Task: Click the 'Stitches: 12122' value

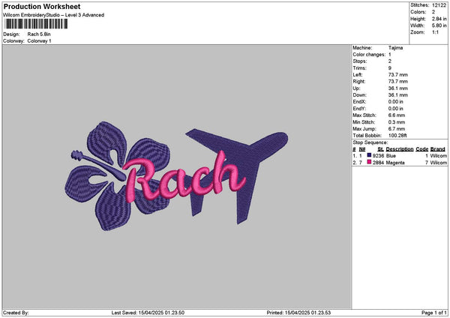Action: [x=439, y=5]
